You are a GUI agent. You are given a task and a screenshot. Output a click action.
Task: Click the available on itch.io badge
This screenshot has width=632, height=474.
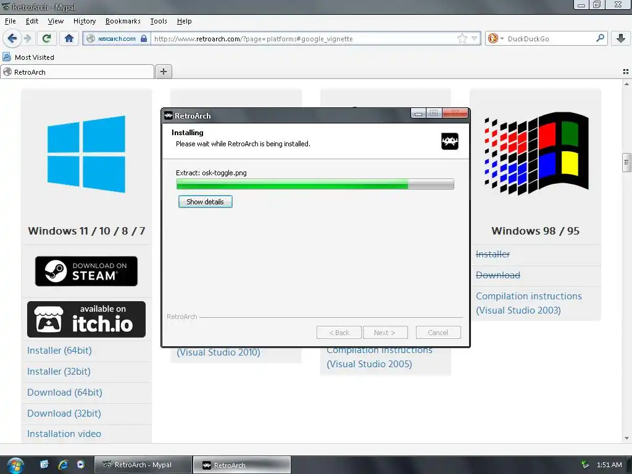click(x=86, y=319)
